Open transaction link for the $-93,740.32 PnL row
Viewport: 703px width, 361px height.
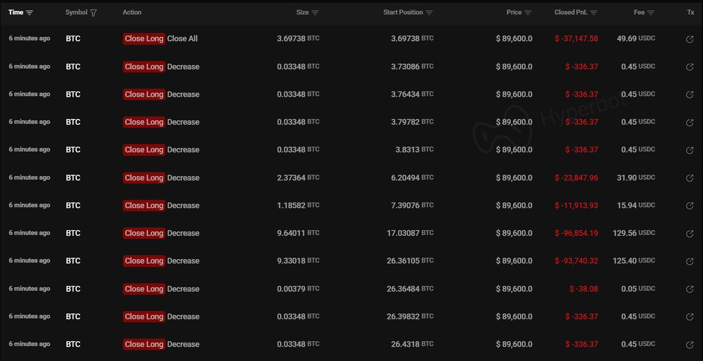tap(690, 261)
